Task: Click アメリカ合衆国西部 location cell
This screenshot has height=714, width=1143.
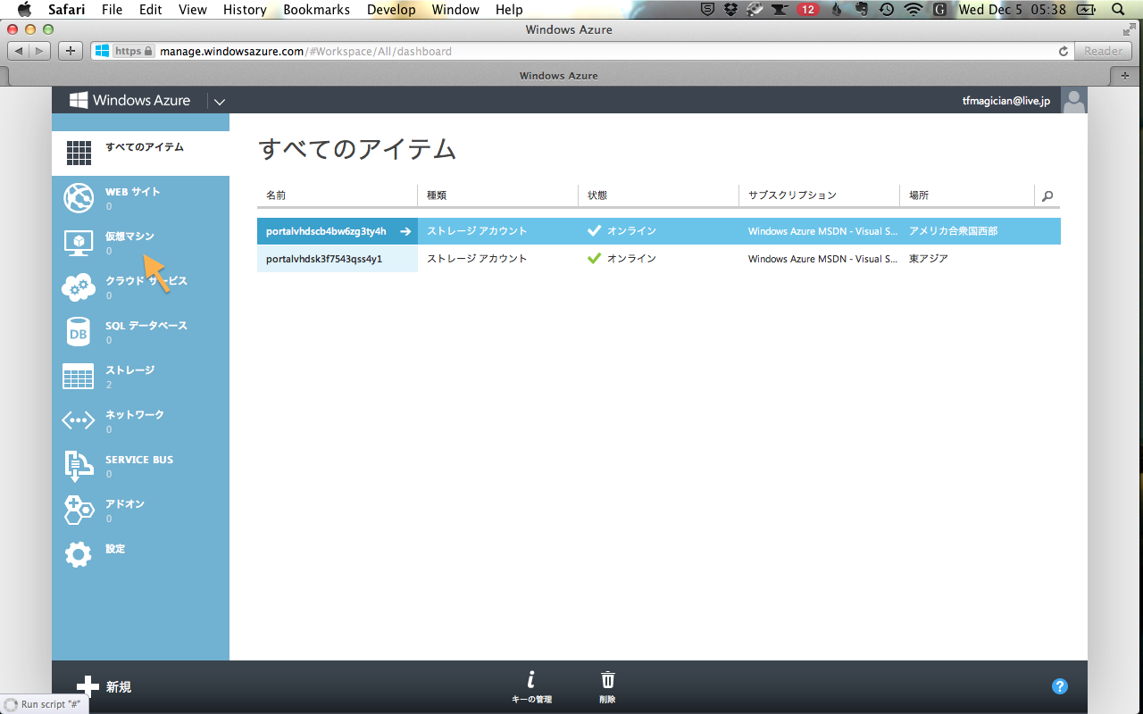Action: (954, 231)
